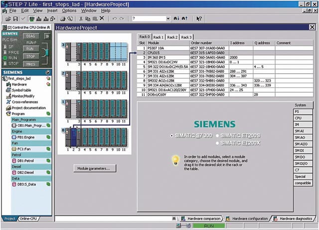Open Cross-references in the project tree

click(x=26, y=102)
